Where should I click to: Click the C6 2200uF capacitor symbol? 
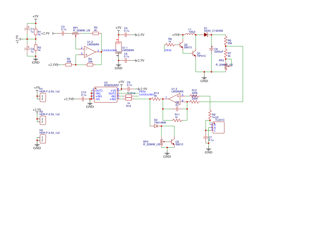click(211, 49)
